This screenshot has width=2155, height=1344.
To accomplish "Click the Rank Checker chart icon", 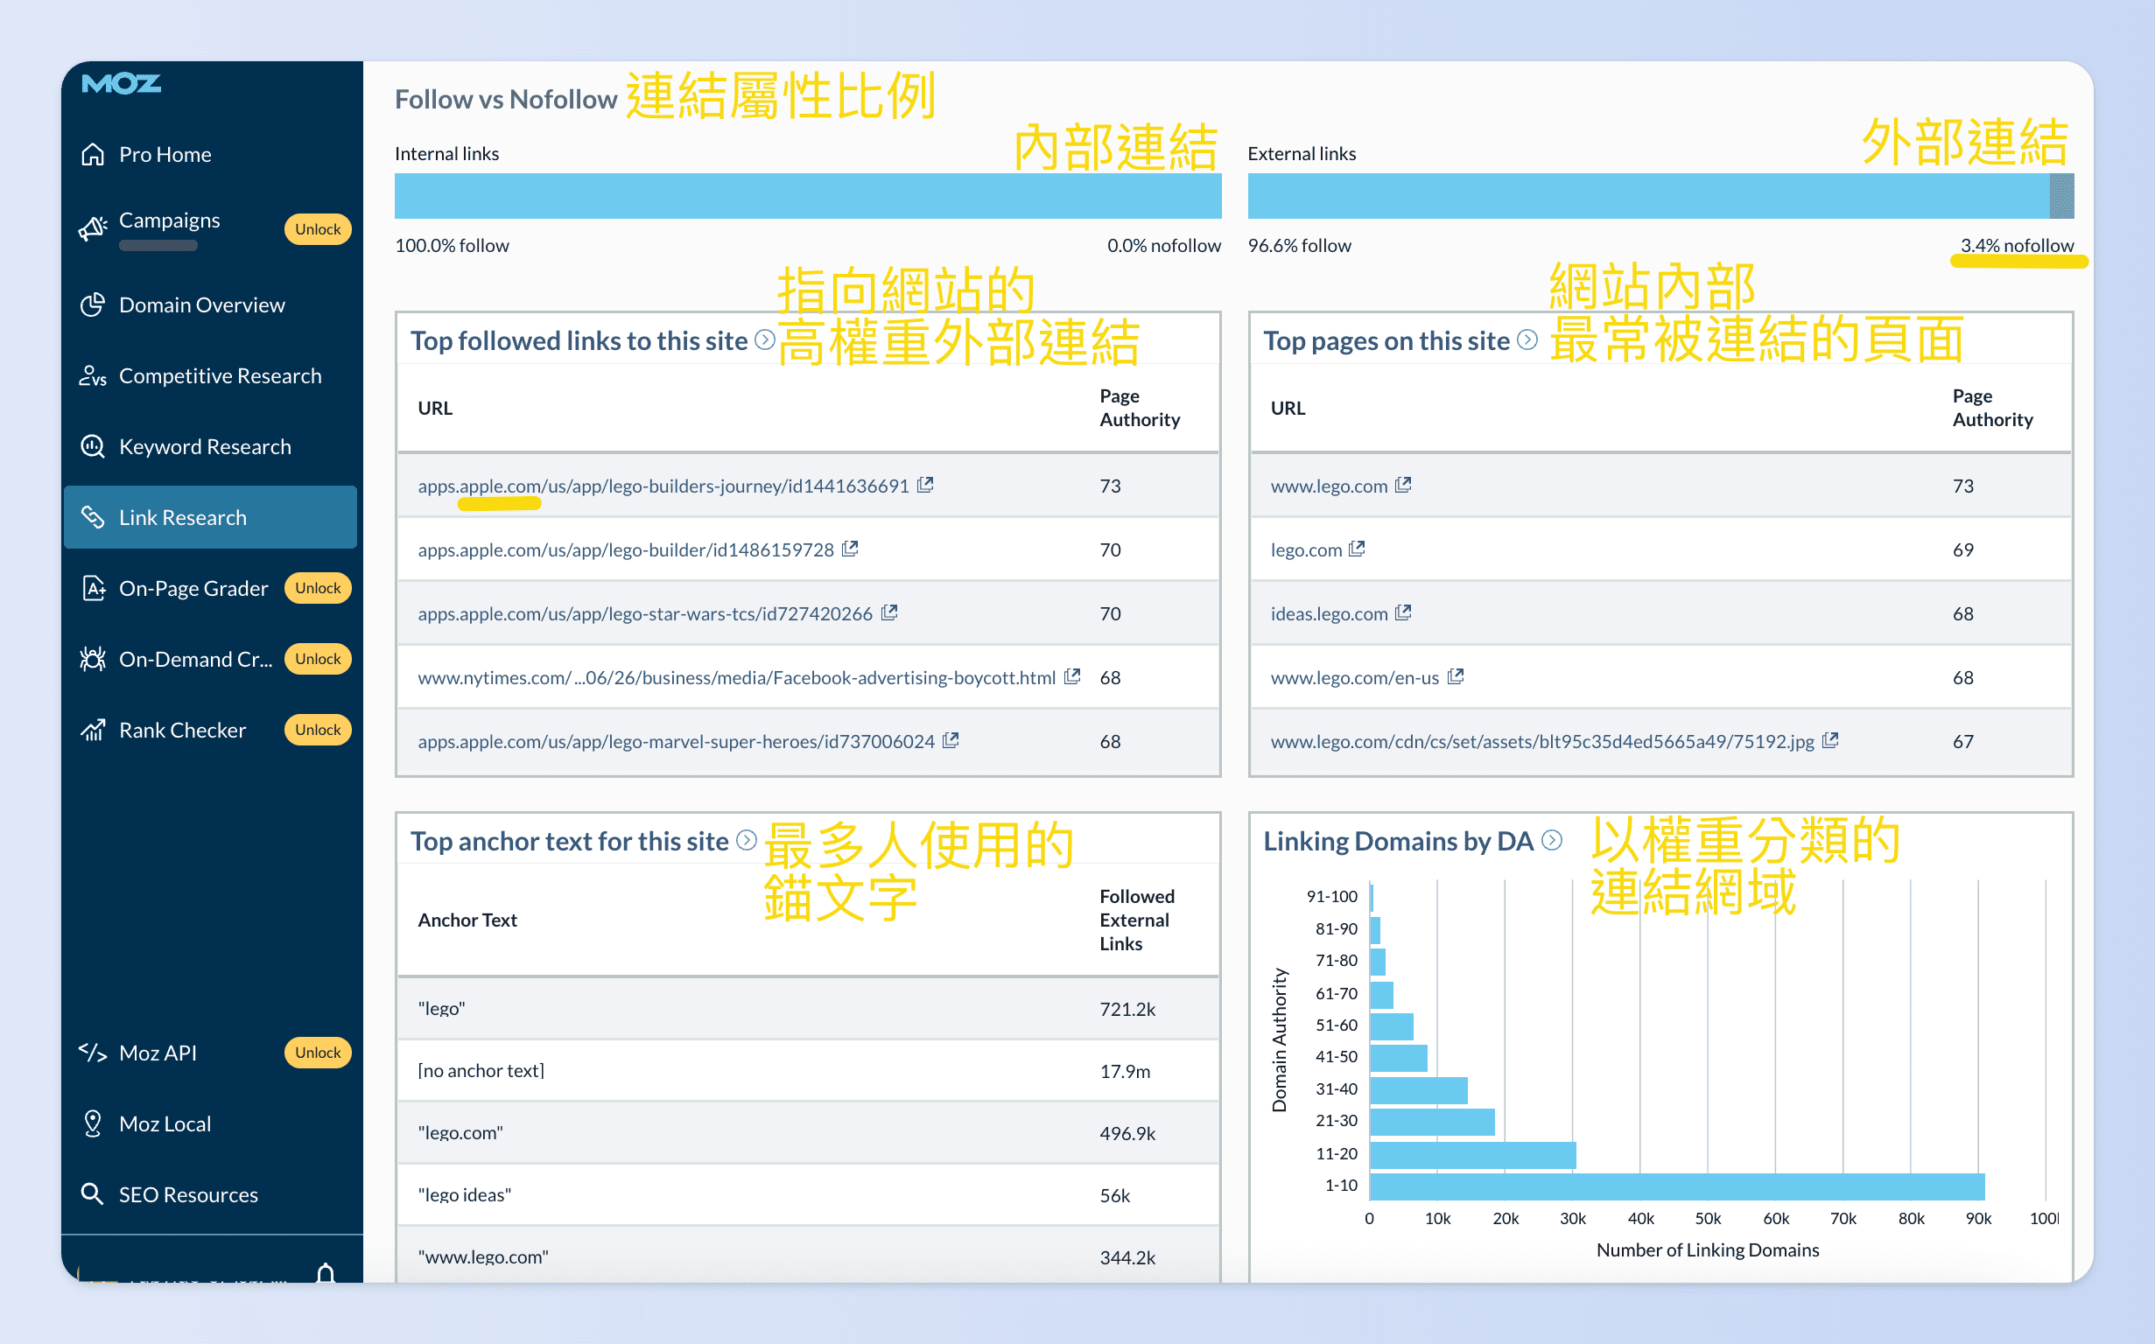I will tap(94, 730).
